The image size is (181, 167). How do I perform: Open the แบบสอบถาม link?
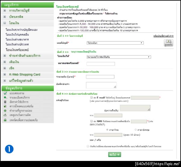pos(17,93)
